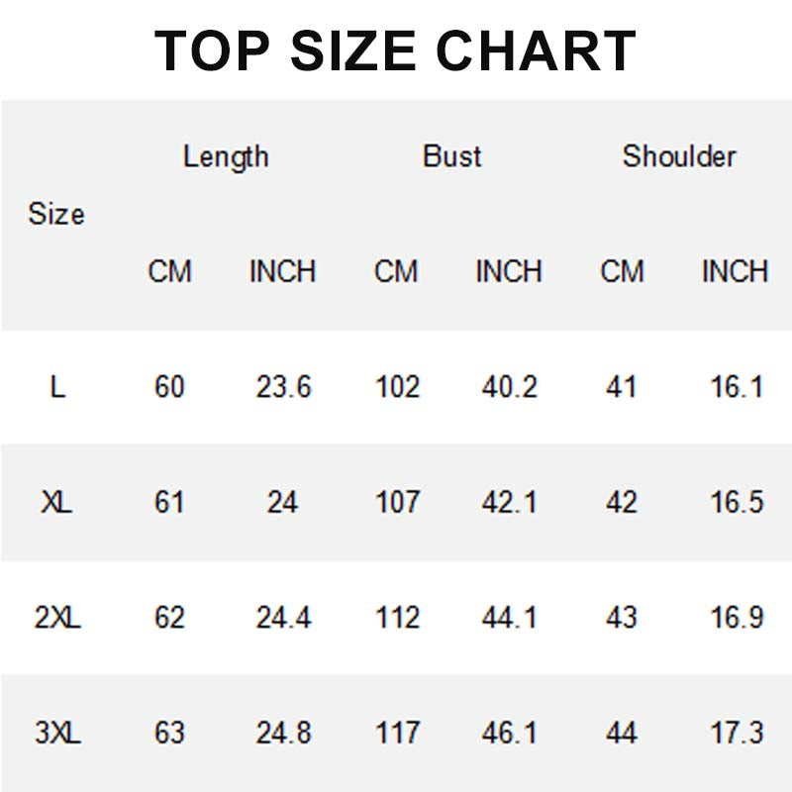Screen dimensions: 792x792
Task: Click the 44.1 inch bust value
Action: [509, 618]
